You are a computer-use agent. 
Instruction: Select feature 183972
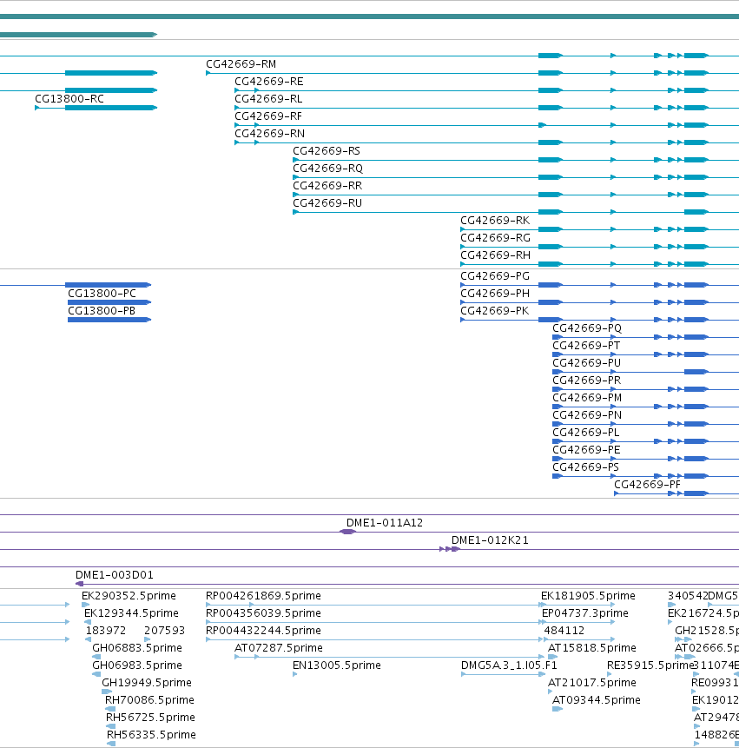[106, 631]
